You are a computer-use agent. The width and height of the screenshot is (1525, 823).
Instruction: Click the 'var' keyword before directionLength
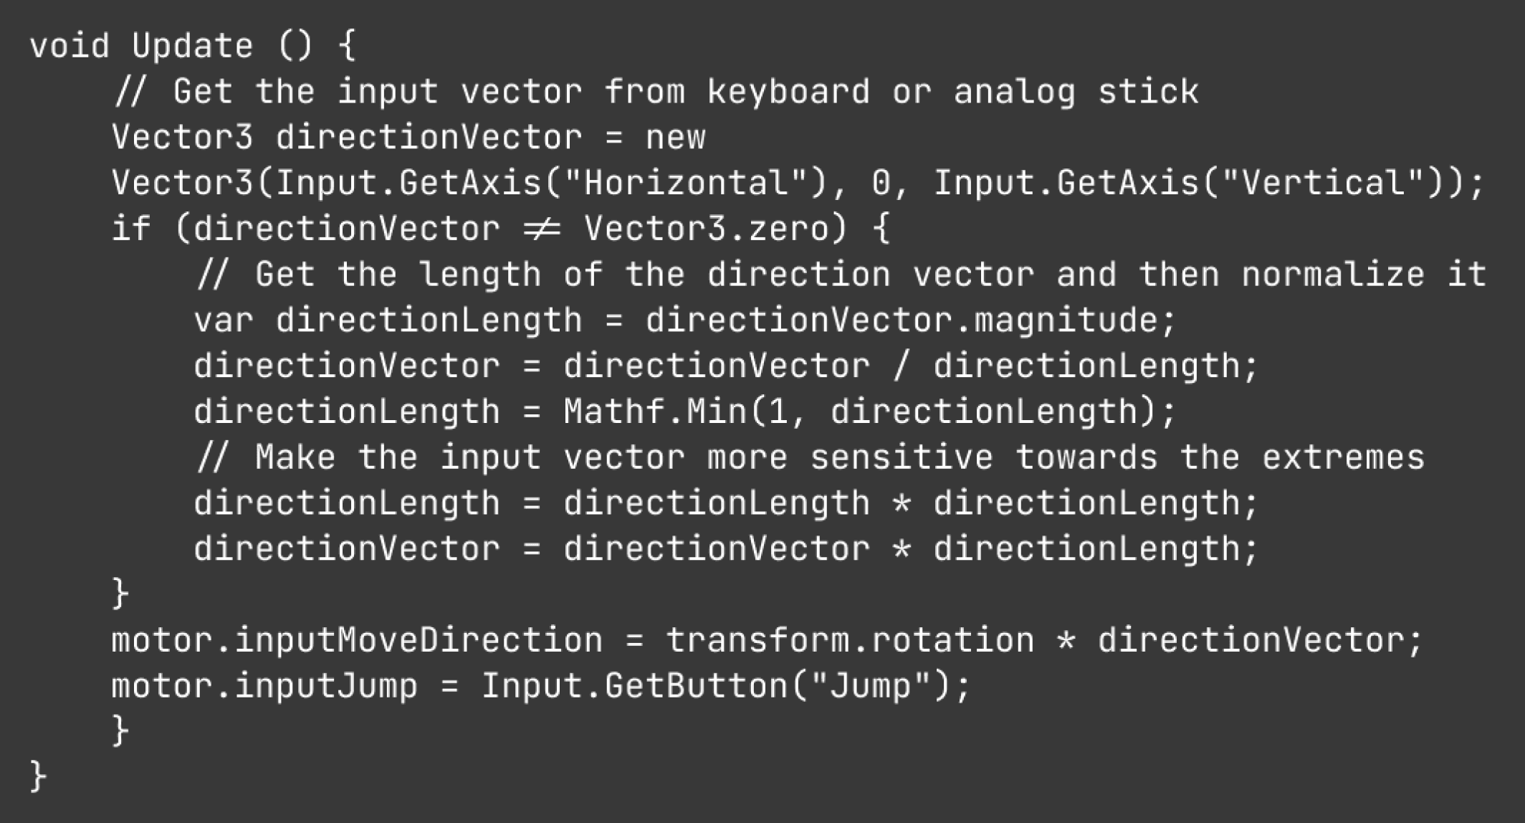224,321
